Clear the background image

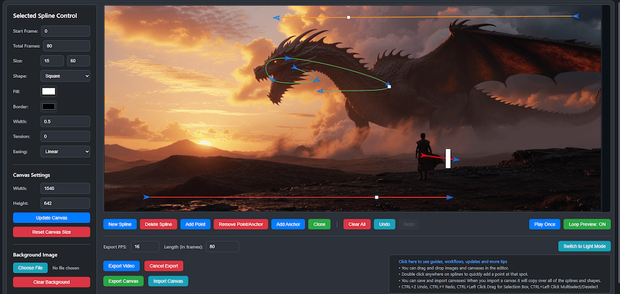click(52, 282)
